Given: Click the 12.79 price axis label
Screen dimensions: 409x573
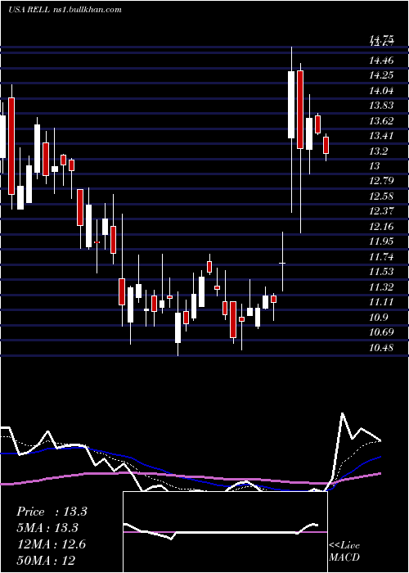Looking at the screenshot, I should point(382,181).
